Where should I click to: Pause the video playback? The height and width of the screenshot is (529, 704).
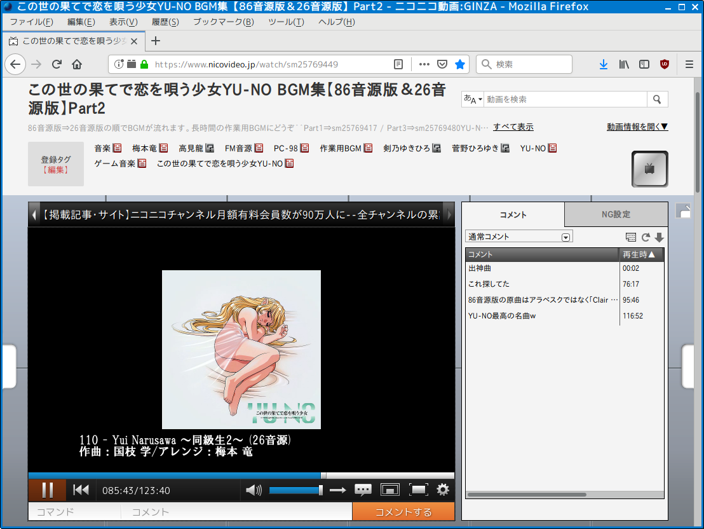pos(47,490)
